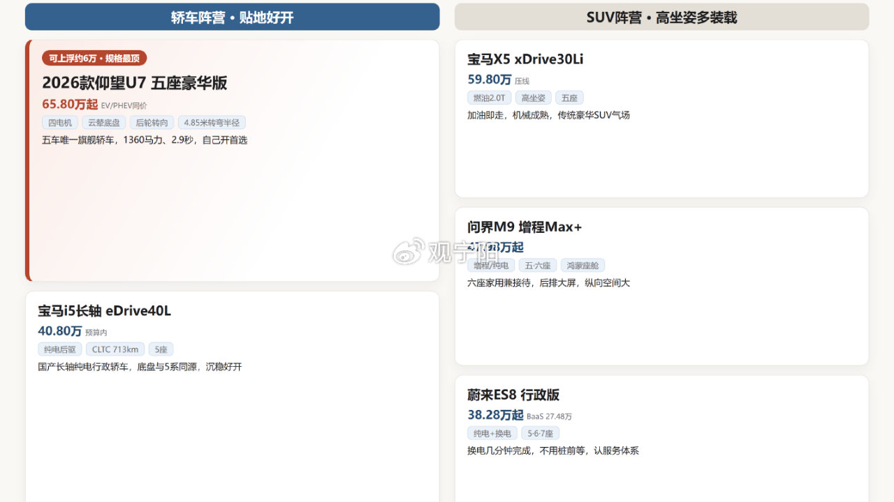Select the 65.80万起 price
Viewport: 894px width, 502px height.
(x=70, y=105)
